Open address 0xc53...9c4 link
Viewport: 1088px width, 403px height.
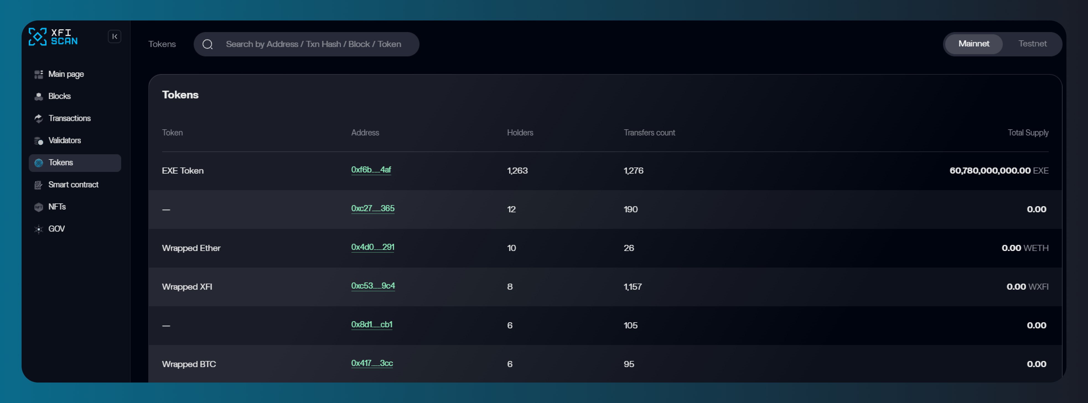[x=373, y=286]
